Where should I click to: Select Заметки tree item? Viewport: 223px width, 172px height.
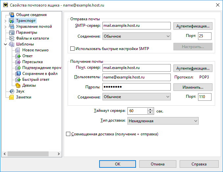24,97
